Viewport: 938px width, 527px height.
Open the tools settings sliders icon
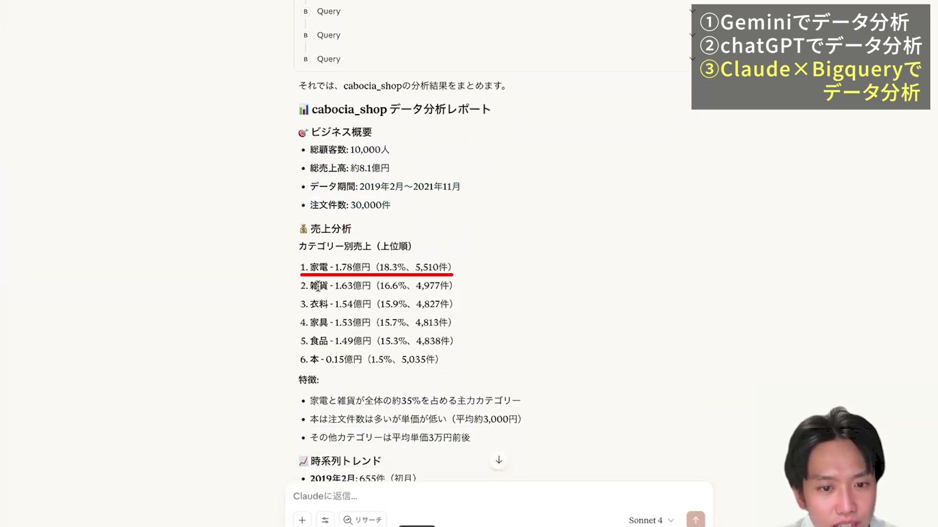[325, 520]
